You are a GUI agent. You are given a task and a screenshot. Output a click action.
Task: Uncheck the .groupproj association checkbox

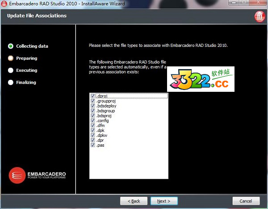coord(93,101)
